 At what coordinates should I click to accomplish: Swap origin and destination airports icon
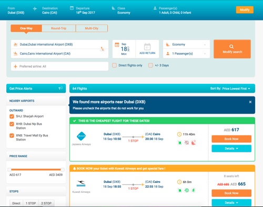pos(102,49)
